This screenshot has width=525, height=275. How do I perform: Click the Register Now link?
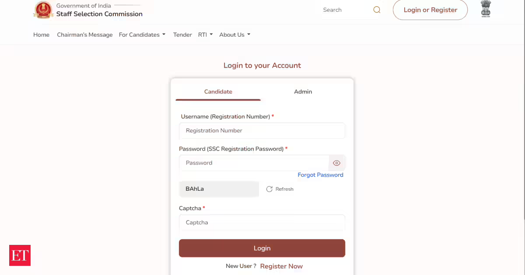pos(281,266)
